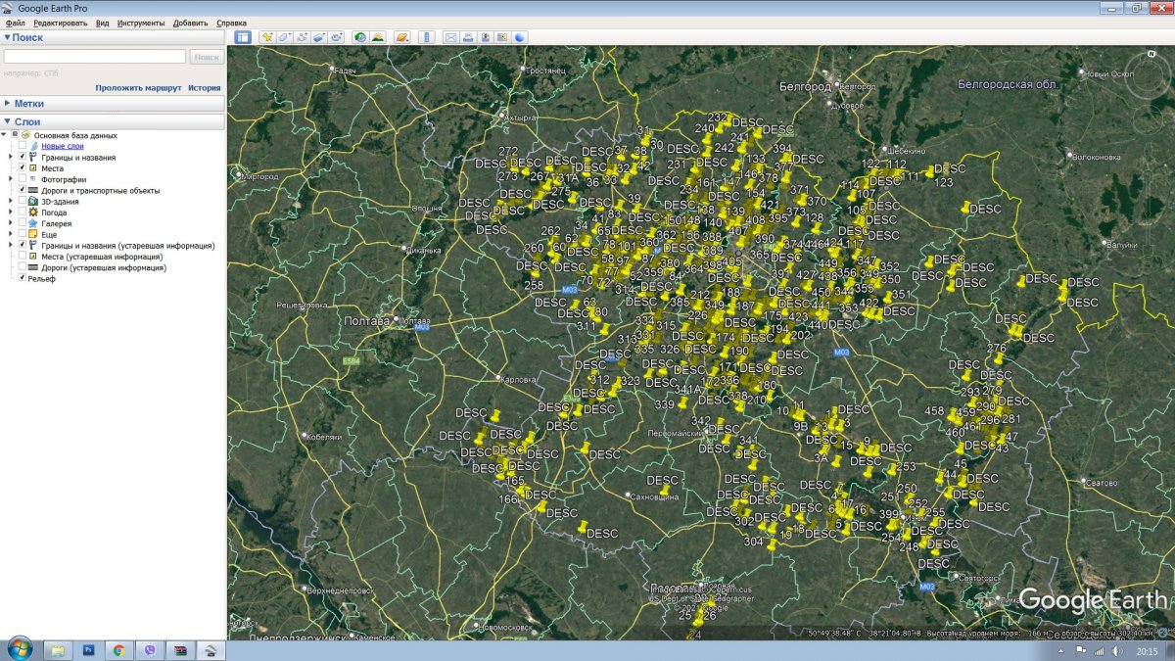Click the История link
The height and width of the screenshot is (661, 1175).
tap(205, 87)
